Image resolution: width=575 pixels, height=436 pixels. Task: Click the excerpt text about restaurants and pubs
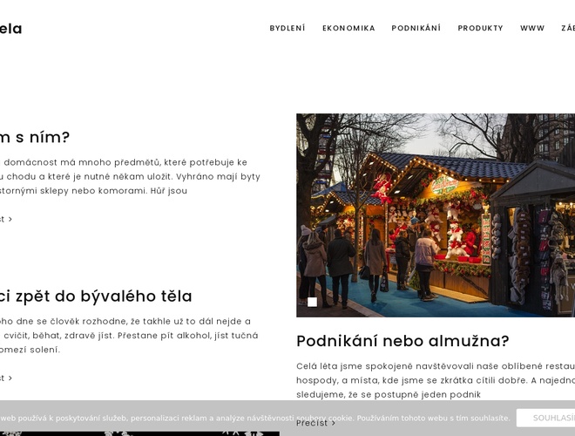coord(436,380)
